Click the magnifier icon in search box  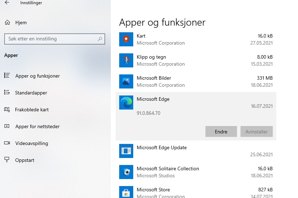100,39
